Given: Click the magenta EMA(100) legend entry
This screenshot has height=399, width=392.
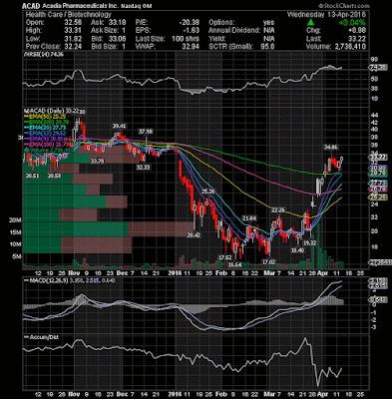Looking at the screenshot, I should 46,145.
